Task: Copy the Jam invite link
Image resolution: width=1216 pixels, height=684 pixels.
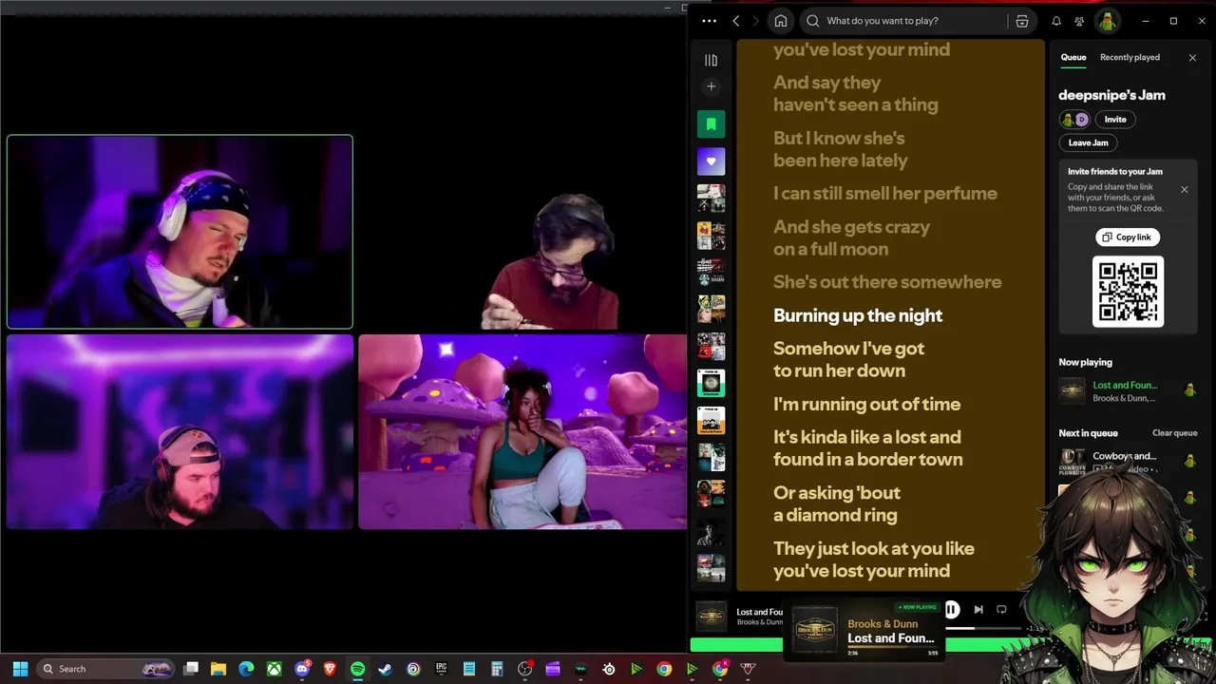Action: (x=1128, y=237)
